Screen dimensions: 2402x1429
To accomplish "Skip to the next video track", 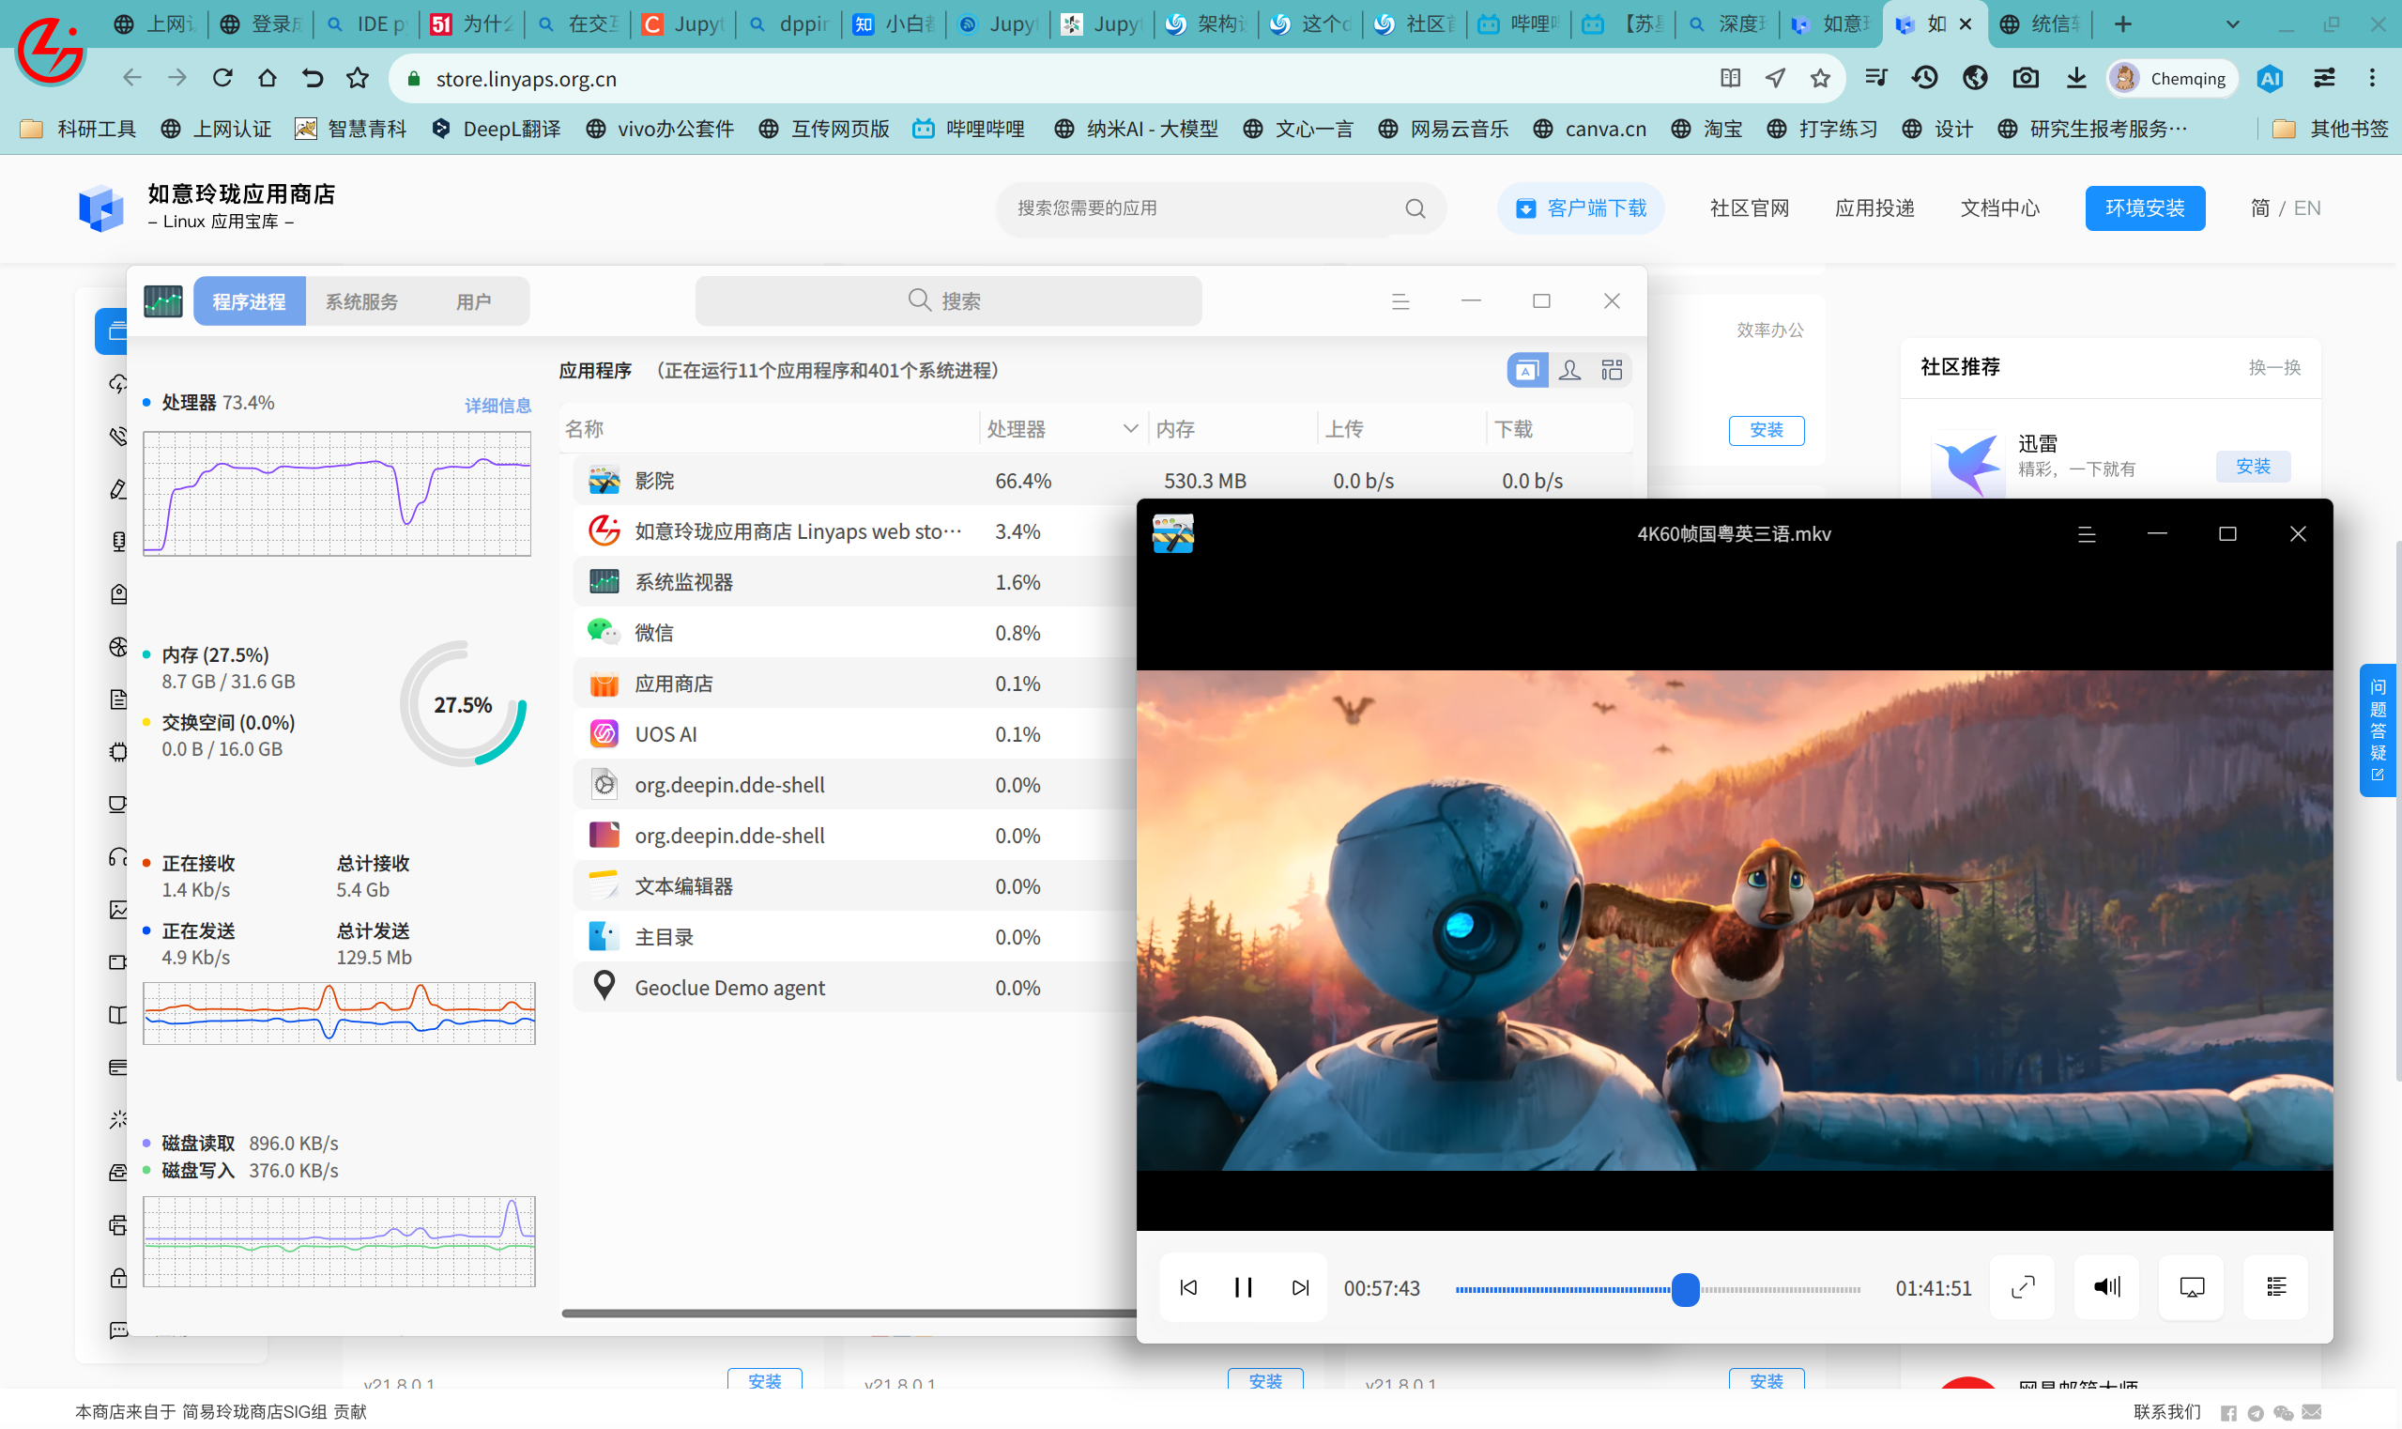I will pos(1300,1287).
